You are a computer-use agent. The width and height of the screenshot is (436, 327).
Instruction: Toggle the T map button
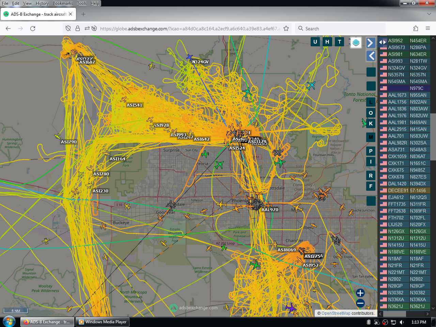(340, 42)
